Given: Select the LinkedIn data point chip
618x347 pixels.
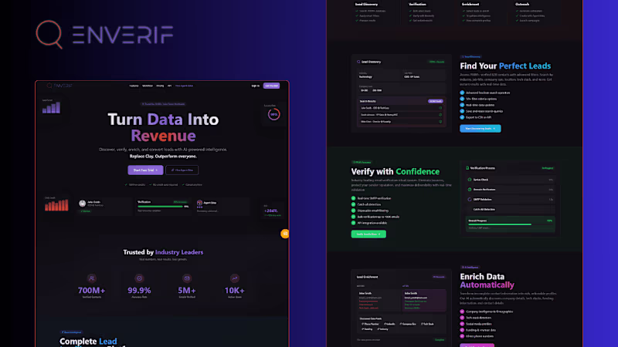Looking at the screenshot, I should point(390,324).
